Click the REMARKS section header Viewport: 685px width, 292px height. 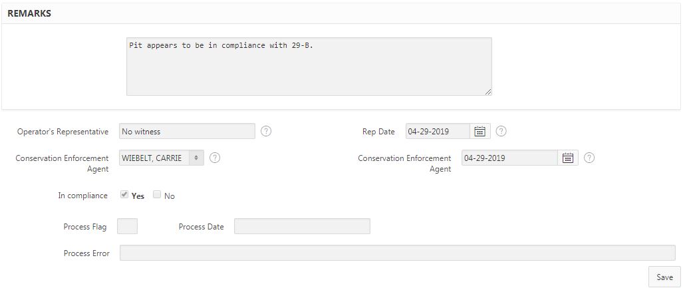tap(29, 13)
